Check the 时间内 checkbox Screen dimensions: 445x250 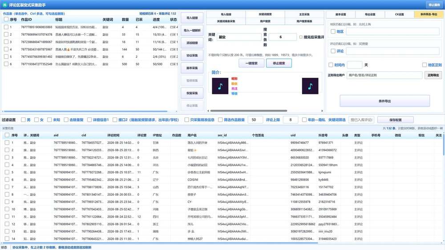(331, 65)
